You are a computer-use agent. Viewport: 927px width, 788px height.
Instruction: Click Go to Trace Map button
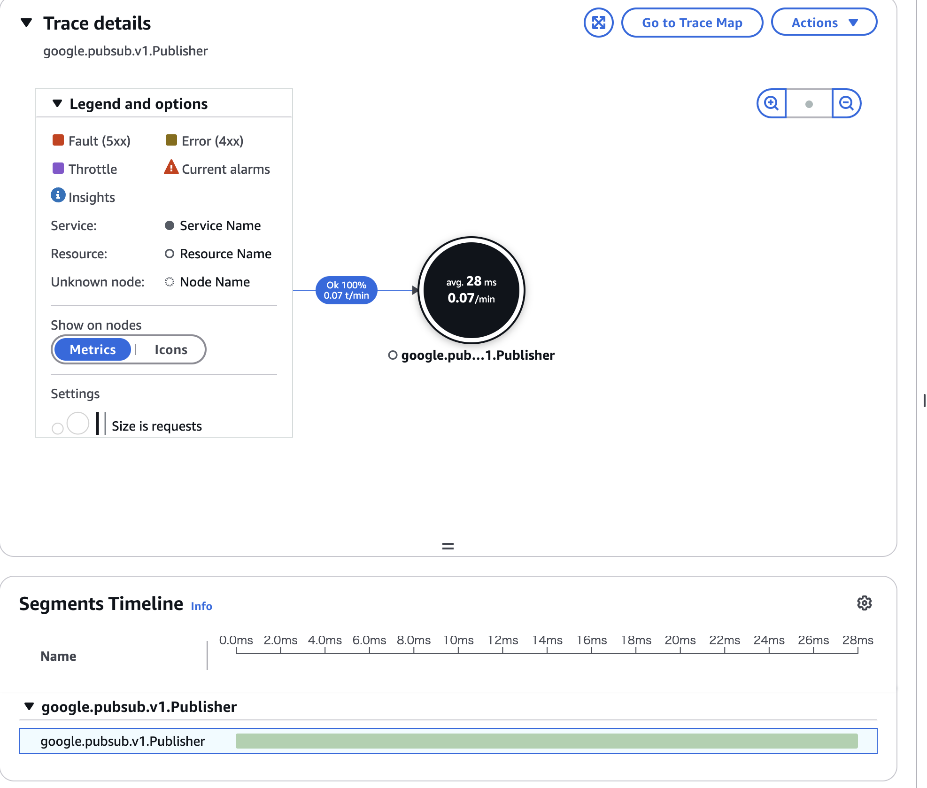[x=692, y=23]
